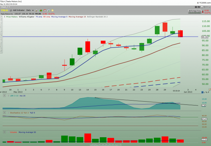Open the yellow sticky note icon
211x146 pixels.
[x=52, y=10]
